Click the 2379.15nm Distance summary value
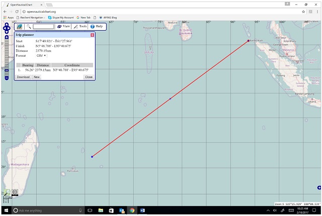Screen dimensions: 322x216 coord(43,51)
